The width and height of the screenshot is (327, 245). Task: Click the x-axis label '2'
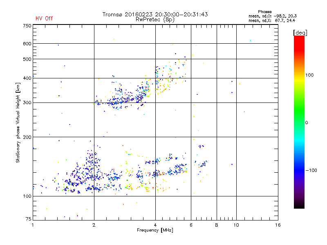click(94, 225)
